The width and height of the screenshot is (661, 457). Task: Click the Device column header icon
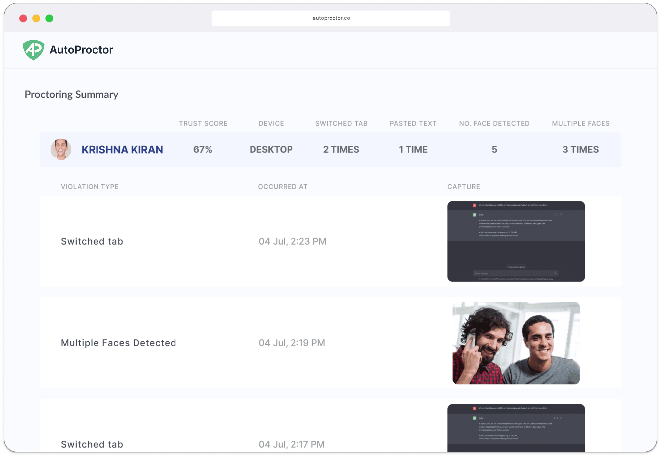(271, 123)
